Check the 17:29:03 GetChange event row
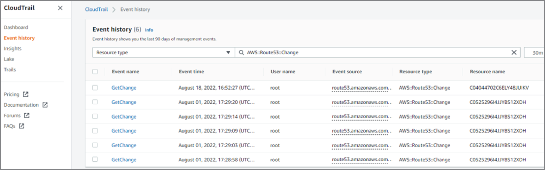 click(95, 145)
